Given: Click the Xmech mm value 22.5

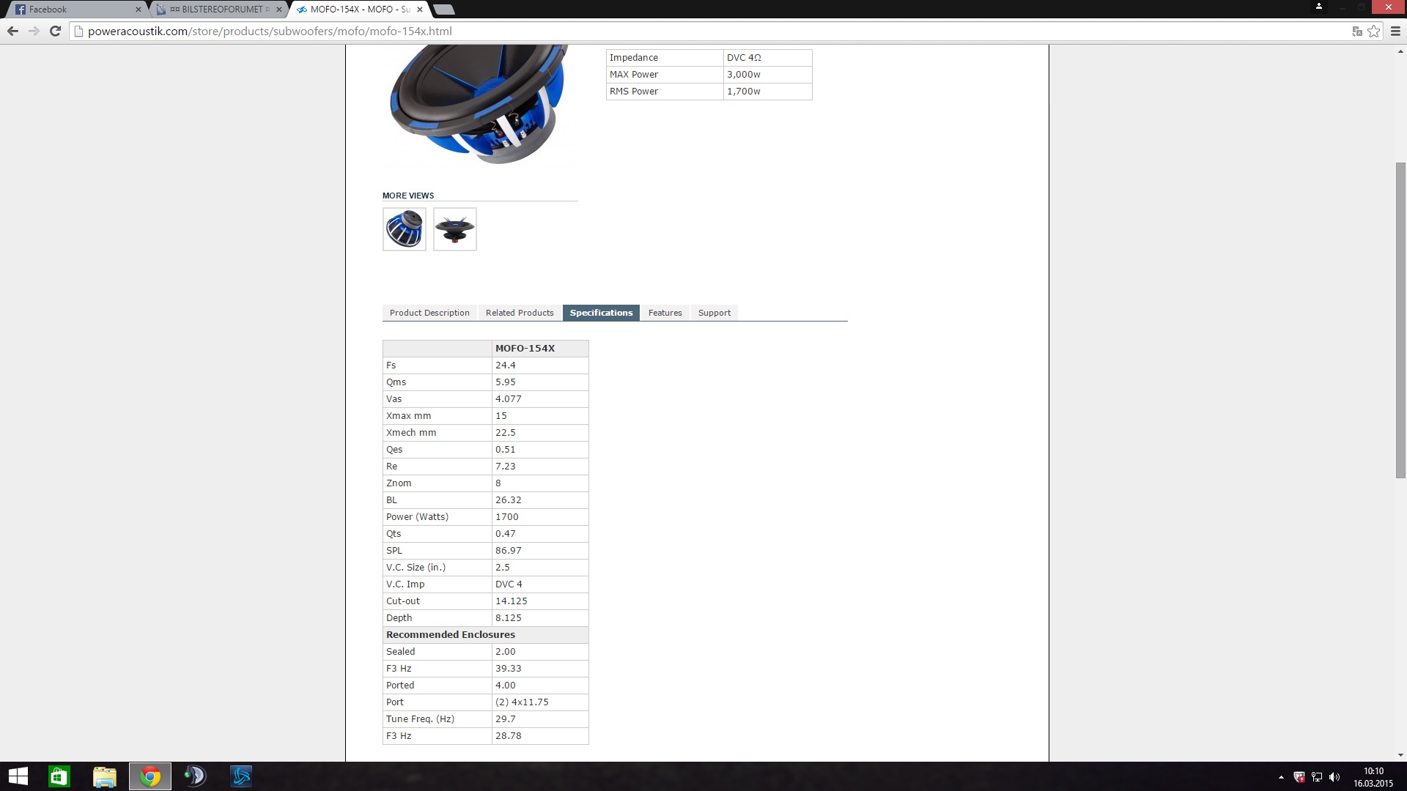Looking at the screenshot, I should click(x=506, y=433).
